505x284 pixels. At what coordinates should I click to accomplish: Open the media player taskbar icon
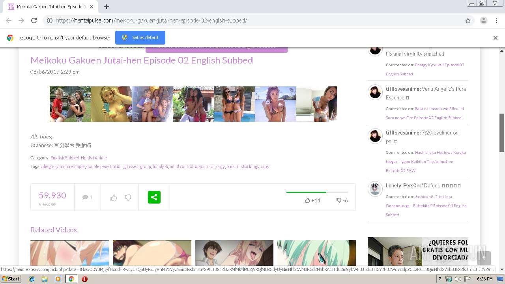pos(58,279)
